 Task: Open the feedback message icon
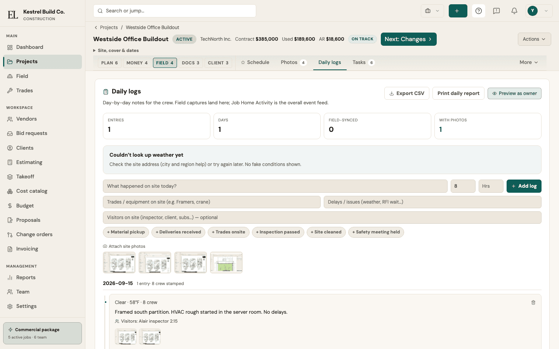click(x=497, y=11)
